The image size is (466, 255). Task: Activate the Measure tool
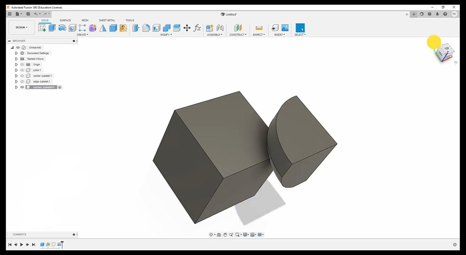click(x=259, y=28)
